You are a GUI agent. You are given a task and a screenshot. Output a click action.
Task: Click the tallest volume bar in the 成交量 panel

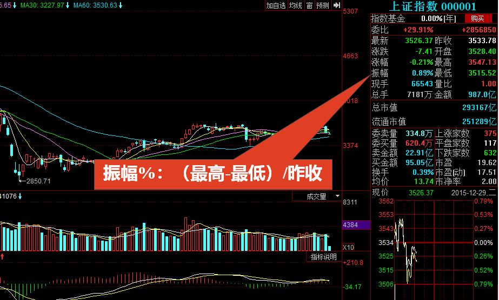(185, 234)
